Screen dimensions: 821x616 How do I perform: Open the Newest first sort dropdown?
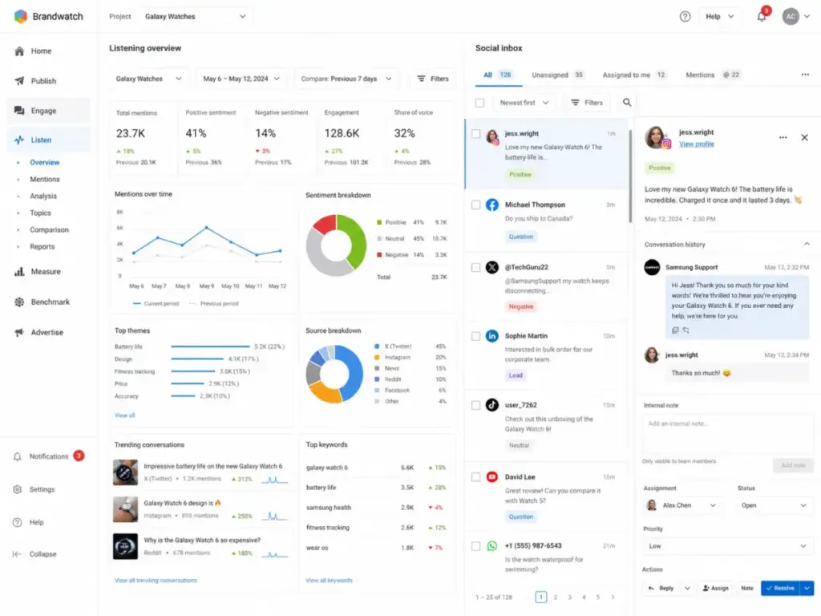pyautogui.click(x=524, y=103)
